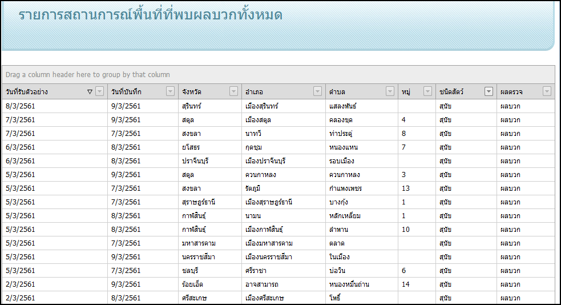Open active filter dropdown for ชนิดสัตว์ column
Viewport: 561px width, 305px height.
[x=489, y=91]
